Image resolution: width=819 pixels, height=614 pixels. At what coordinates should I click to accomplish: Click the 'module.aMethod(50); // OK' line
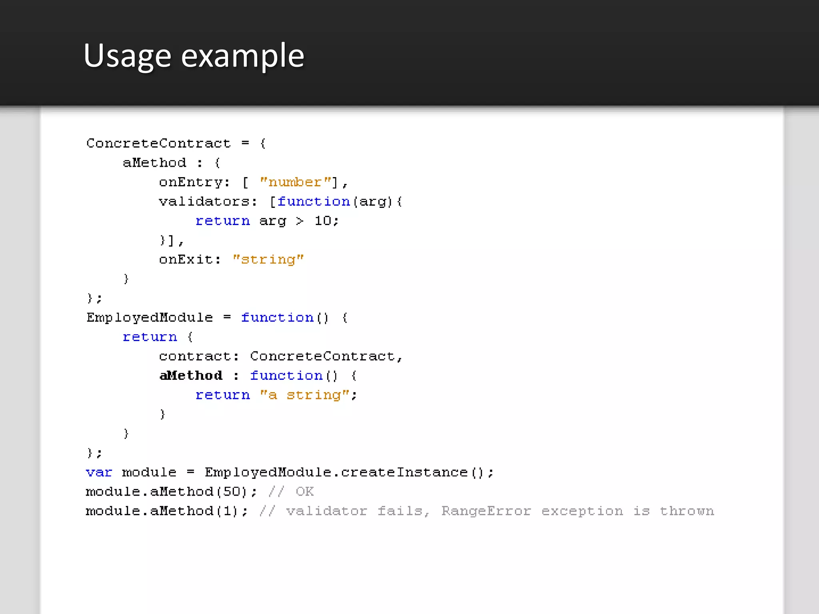coord(200,492)
